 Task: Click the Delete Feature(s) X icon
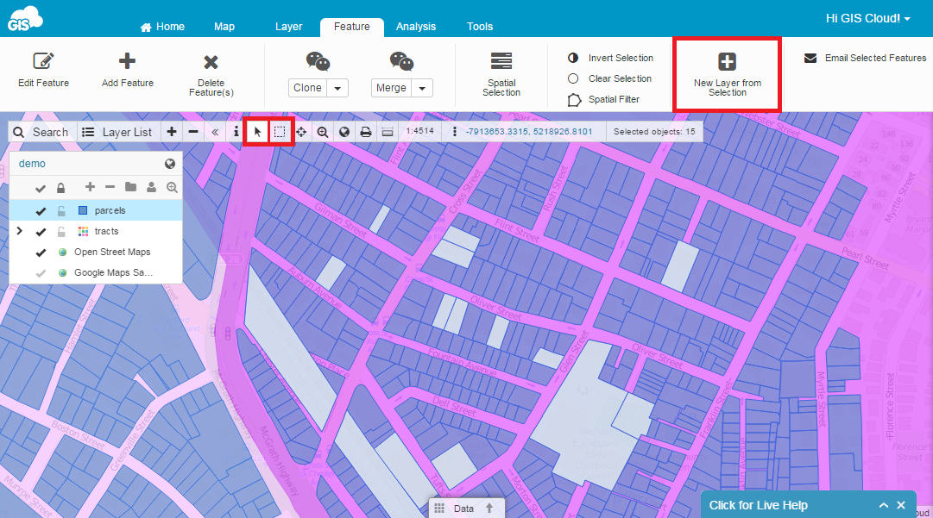[x=211, y=62]
